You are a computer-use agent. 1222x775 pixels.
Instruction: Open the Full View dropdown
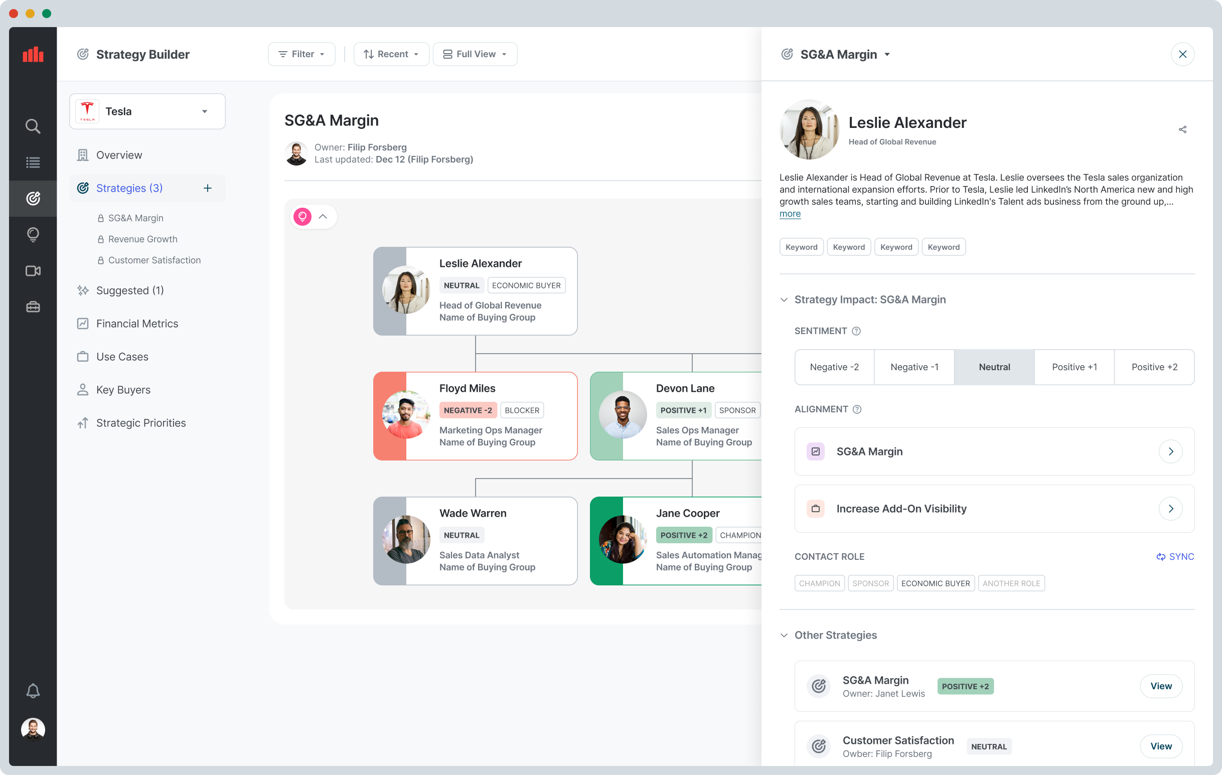(x=475, y=54)
